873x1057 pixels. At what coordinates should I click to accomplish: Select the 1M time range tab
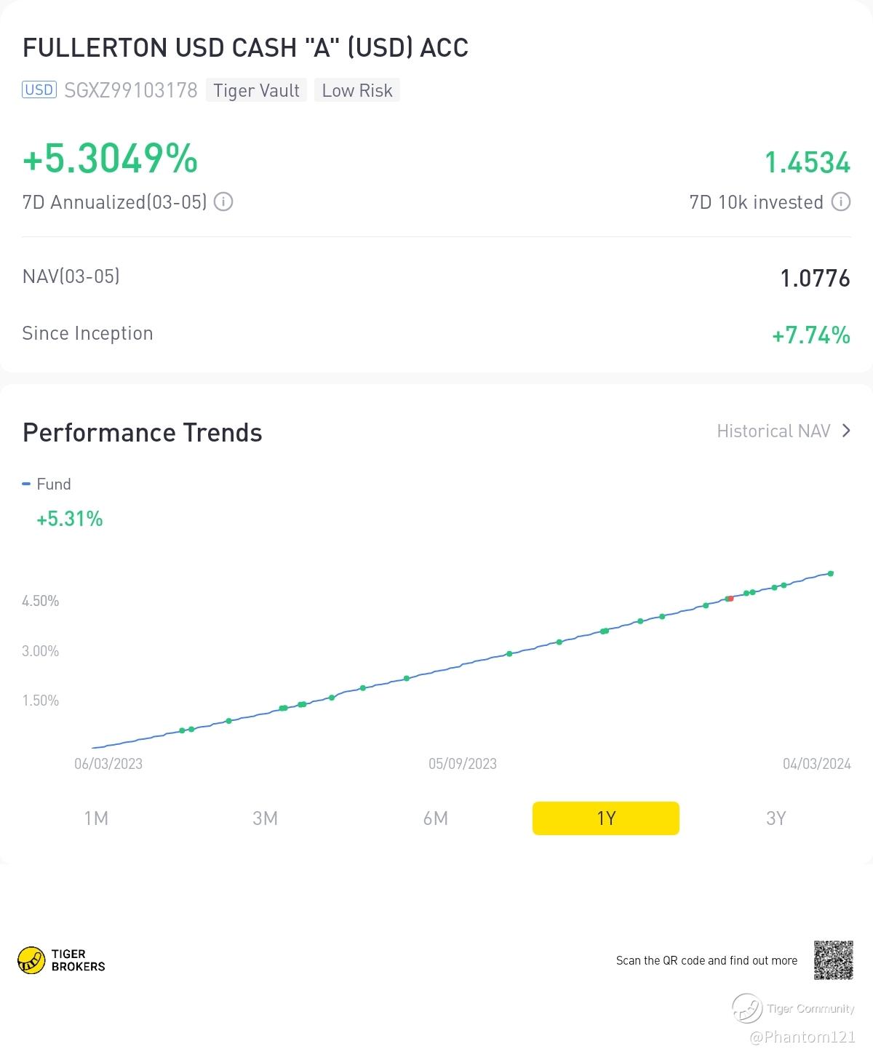[96, 818]
